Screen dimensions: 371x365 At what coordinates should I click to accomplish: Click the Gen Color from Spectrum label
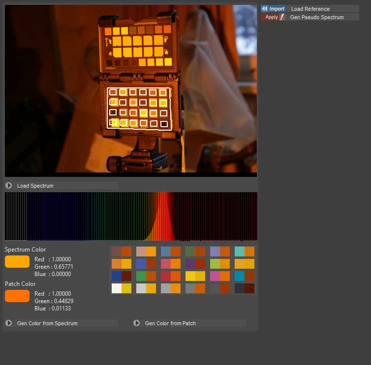47,323
